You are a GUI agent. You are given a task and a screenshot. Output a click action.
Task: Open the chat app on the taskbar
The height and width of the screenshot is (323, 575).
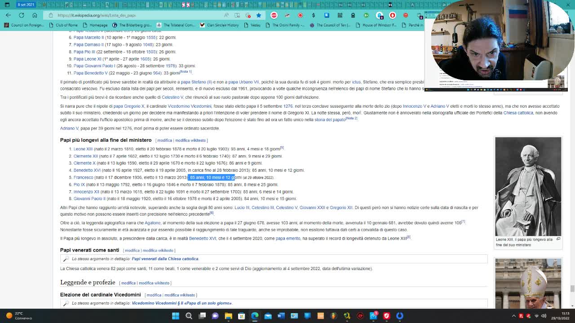[215, 316]
